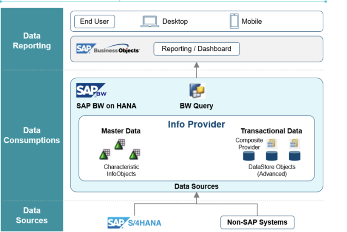Click the Master Data label

[120, 131]
